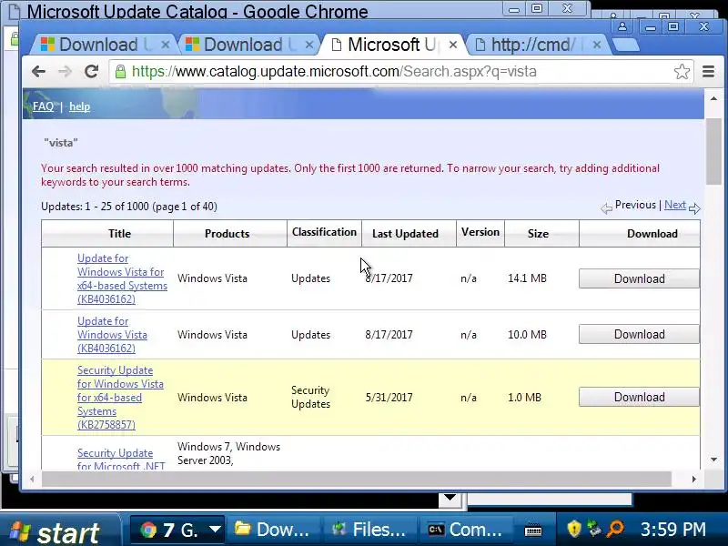The height and width of the screenshot is (546, 728).
Task: Sort by the Title column header
Action: point(119,234)
